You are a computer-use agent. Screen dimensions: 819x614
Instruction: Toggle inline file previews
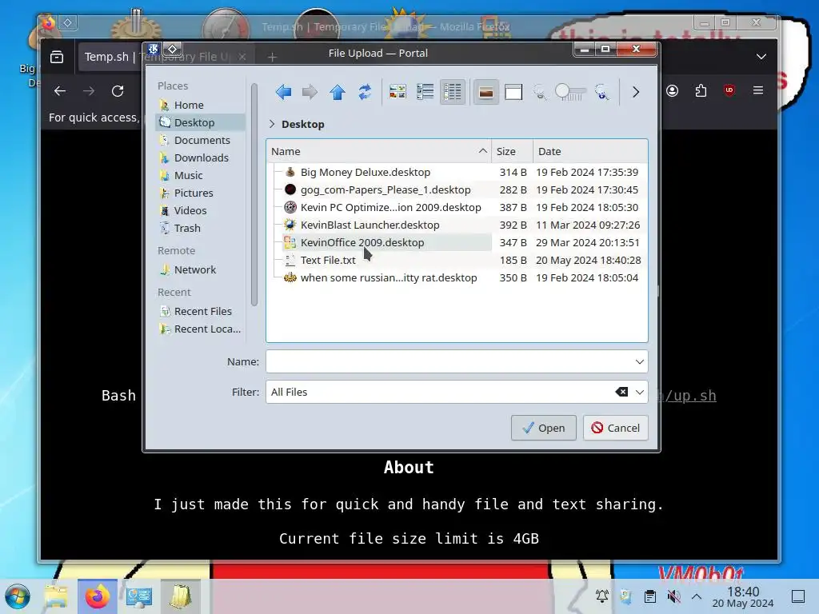click(x=485, y=93)
